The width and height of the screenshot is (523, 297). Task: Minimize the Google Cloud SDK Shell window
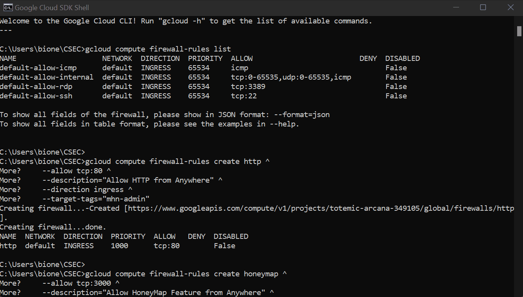click(x=456, y=7)
